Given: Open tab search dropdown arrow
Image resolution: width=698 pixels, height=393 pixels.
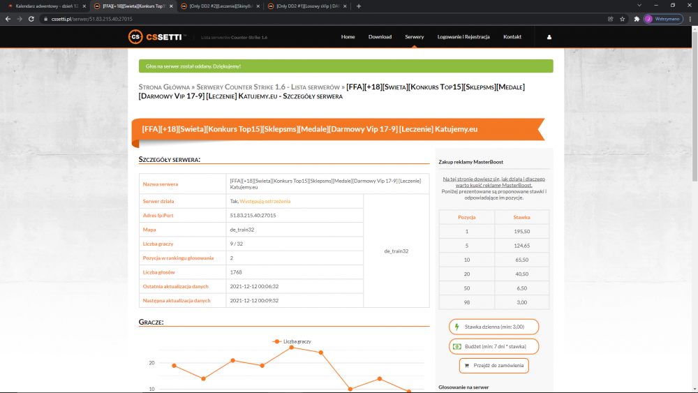Looking at the screenshot, I should pos(639,6).
